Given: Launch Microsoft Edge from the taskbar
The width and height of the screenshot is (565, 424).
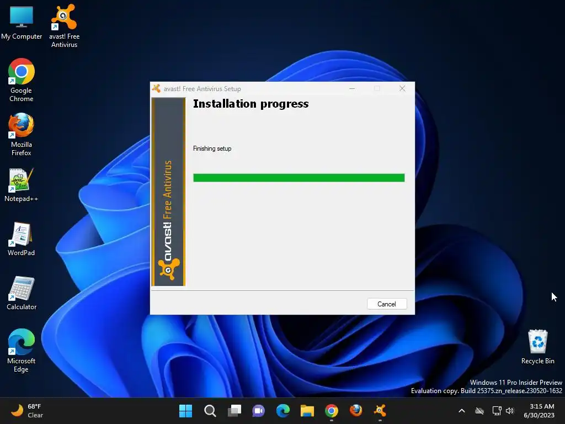Looking at the screenshot, I should (283, 411).
